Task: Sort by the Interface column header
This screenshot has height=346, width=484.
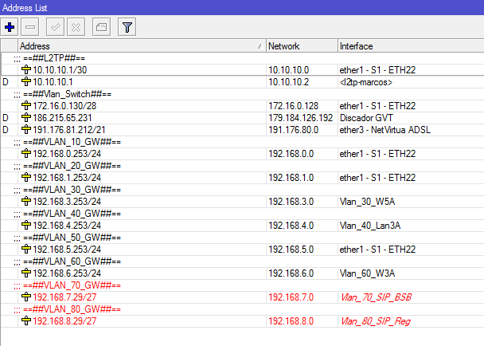Action: [409, 46]
